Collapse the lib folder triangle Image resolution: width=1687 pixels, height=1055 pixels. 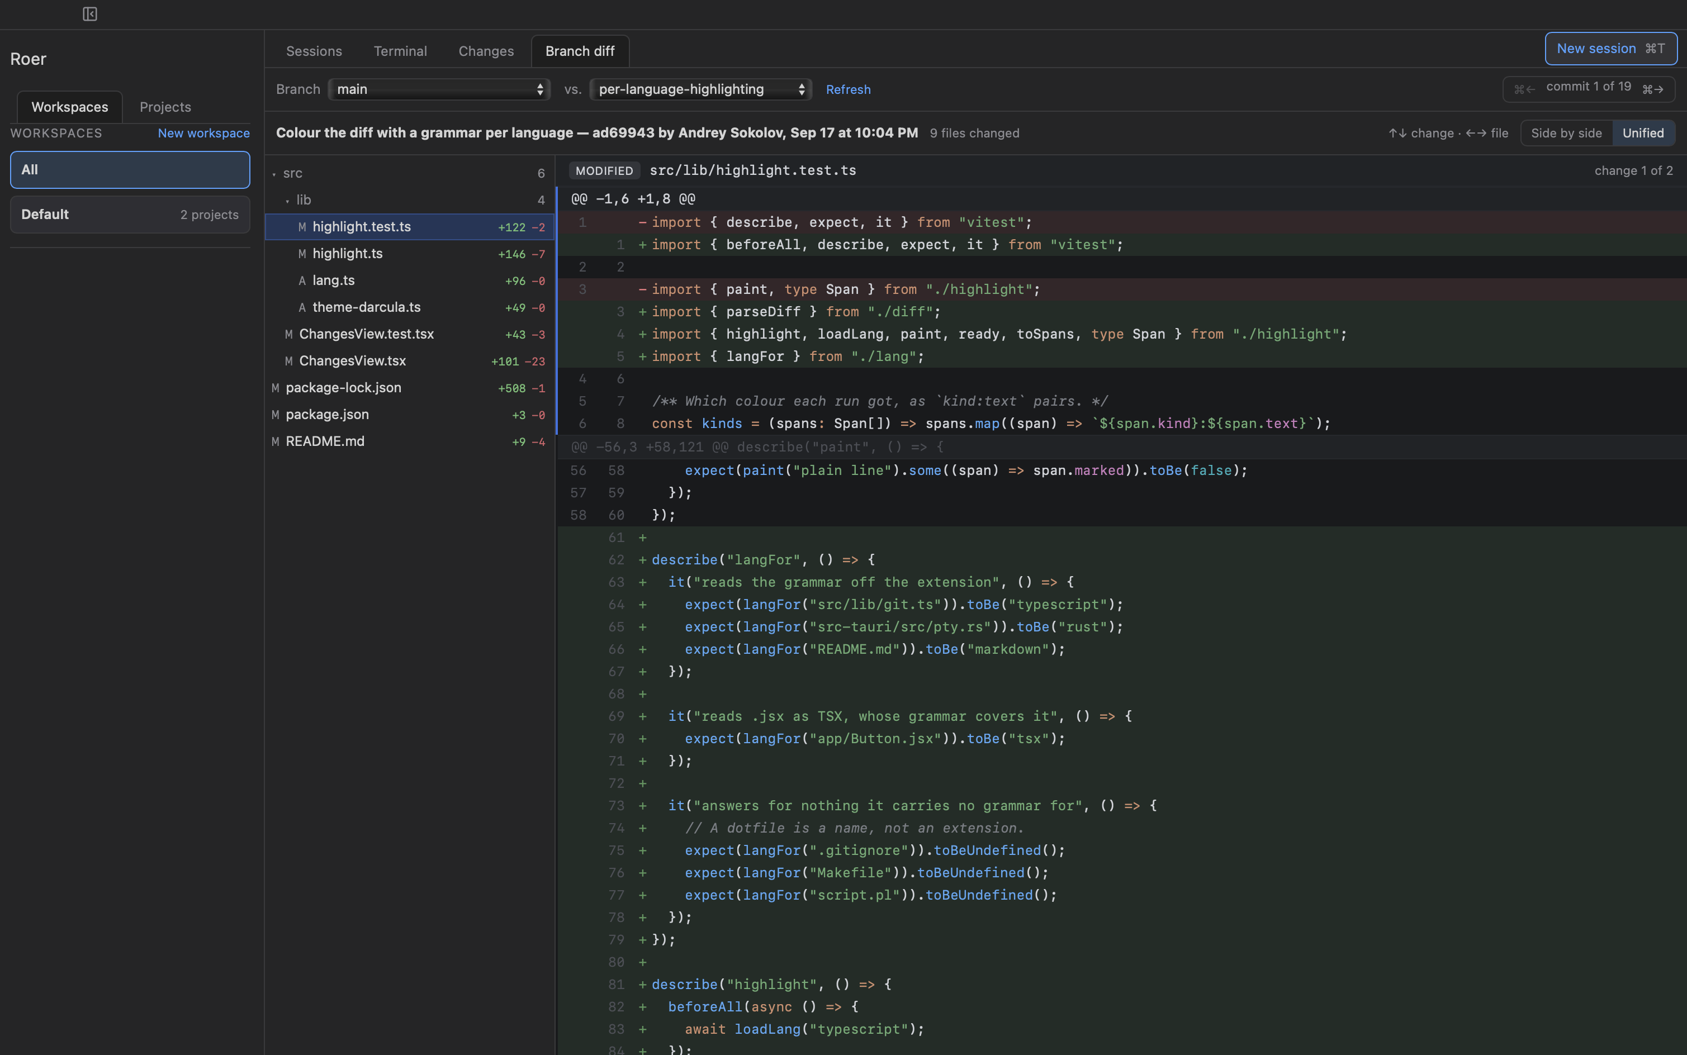[287, 200]
